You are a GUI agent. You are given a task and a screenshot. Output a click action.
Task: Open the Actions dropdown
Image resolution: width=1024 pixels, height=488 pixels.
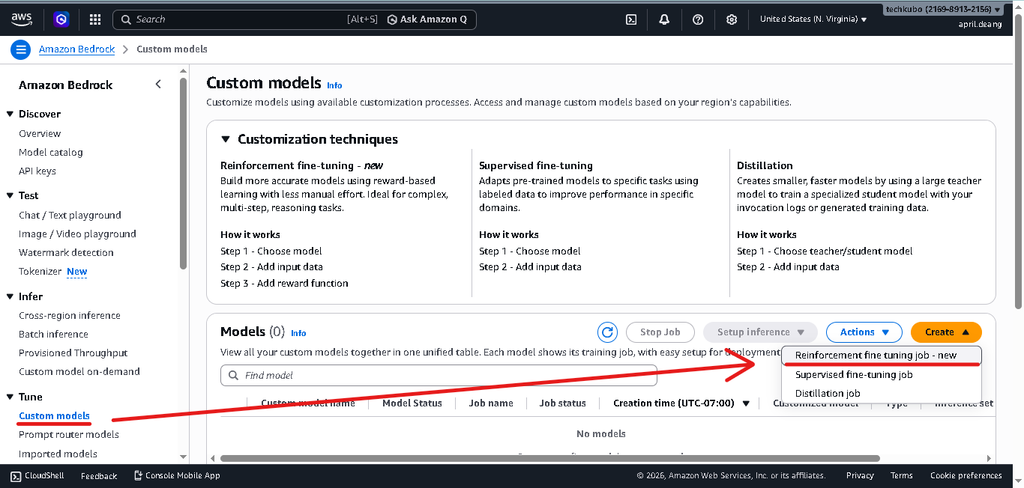[864, 332]
